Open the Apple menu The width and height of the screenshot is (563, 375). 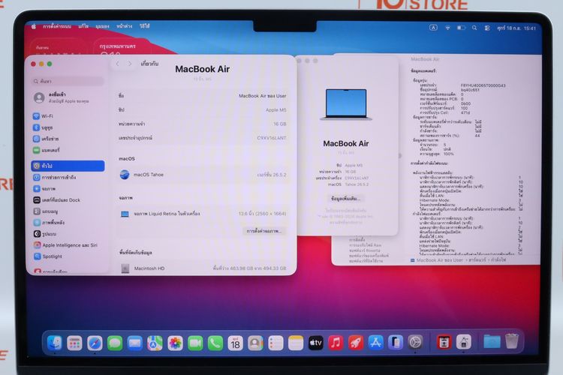[34, 26]
